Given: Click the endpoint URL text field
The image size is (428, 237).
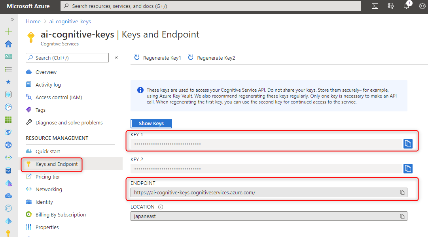Looking at the screenshot, I should coord(269,193).
